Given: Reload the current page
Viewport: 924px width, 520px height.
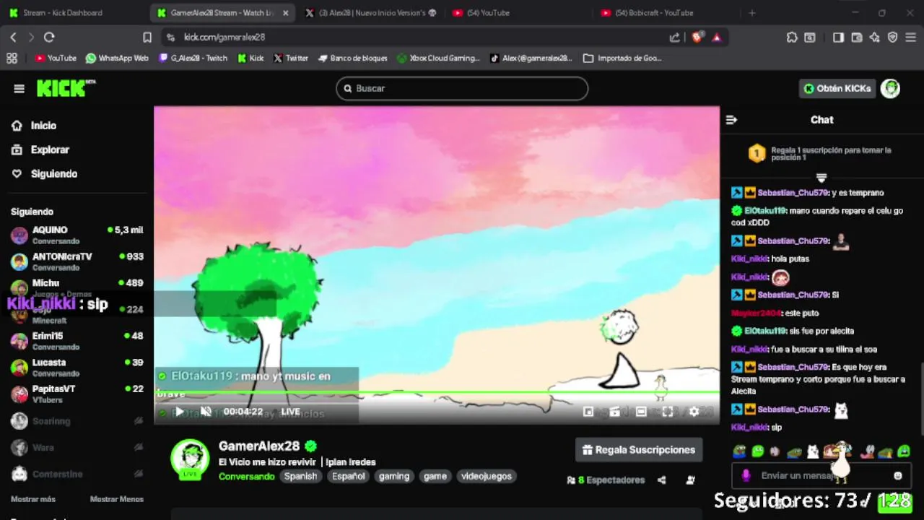Looking at the screenshot, I should (x=49, y=37).
